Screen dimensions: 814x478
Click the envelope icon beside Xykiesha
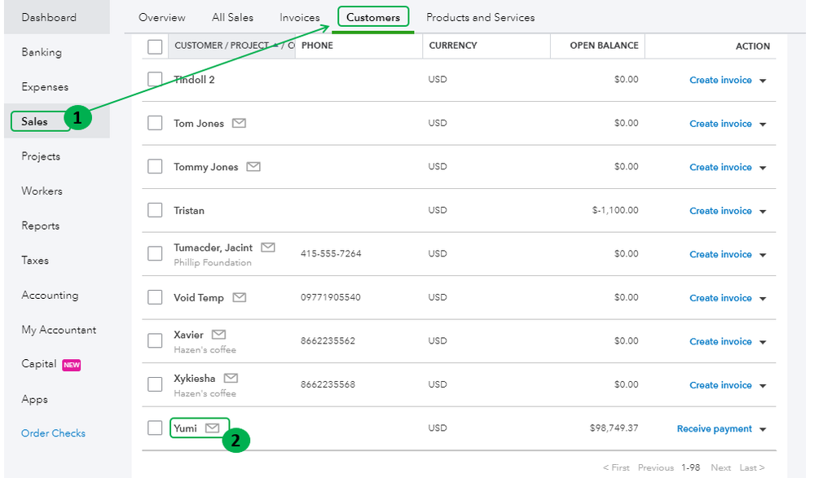coord(231,378)
